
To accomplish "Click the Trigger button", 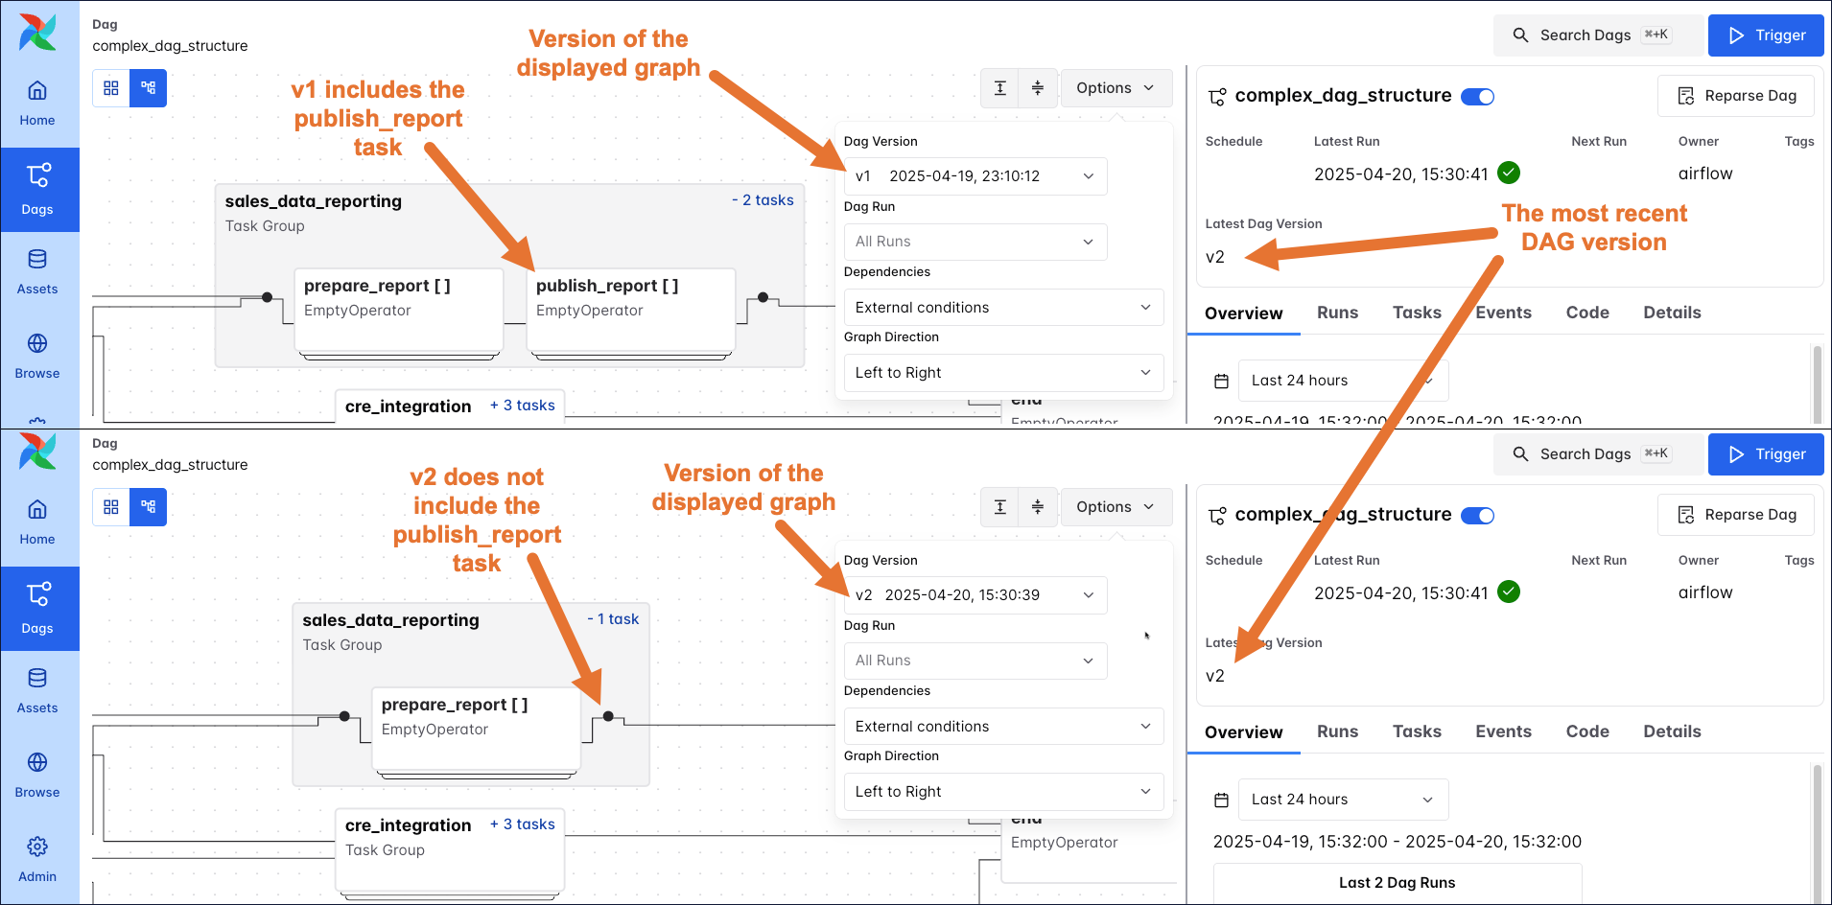I will [x=1766, y=35].
